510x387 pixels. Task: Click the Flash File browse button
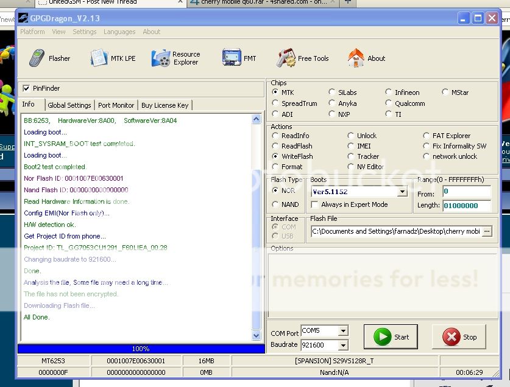(x=486, y=231)
